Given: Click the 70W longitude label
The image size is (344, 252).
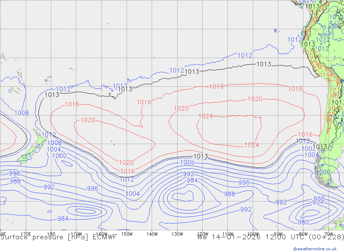Looking at the screenshot, I should click(329, 234).
